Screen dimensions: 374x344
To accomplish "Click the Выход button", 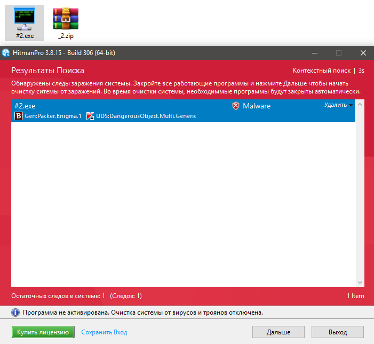I will point(338,332).
